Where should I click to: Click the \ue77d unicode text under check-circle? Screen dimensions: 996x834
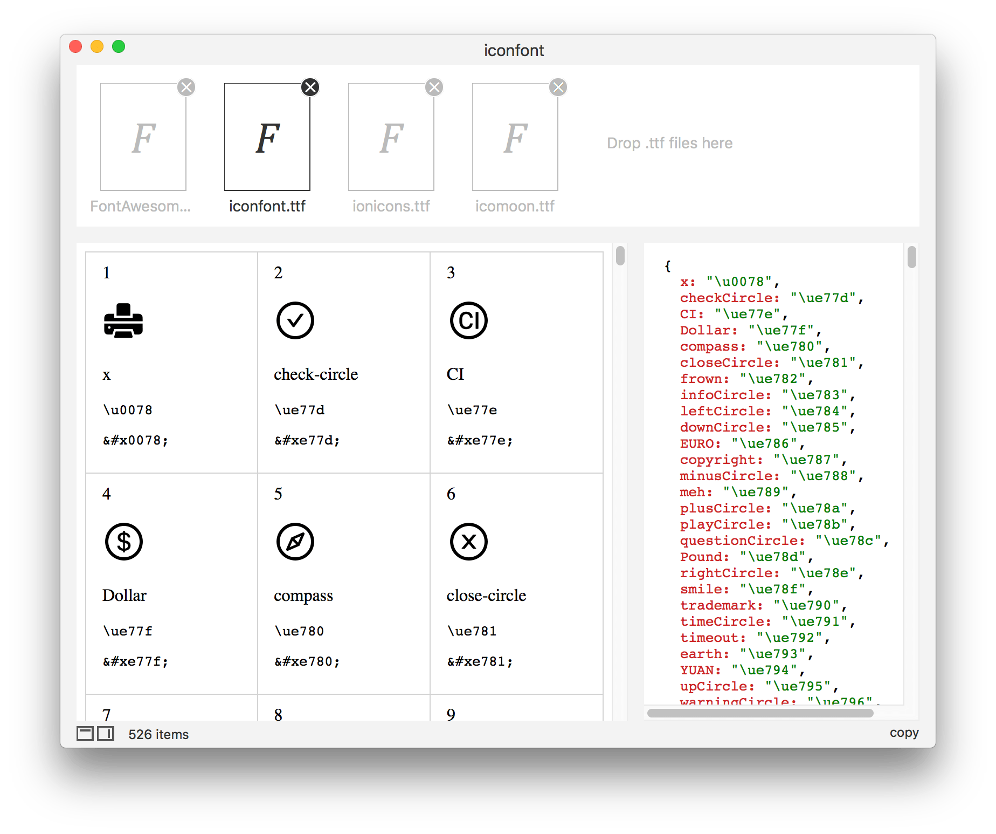[300, 410]
